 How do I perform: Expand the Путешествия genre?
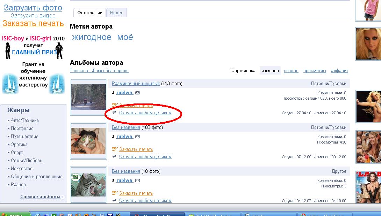24,137
